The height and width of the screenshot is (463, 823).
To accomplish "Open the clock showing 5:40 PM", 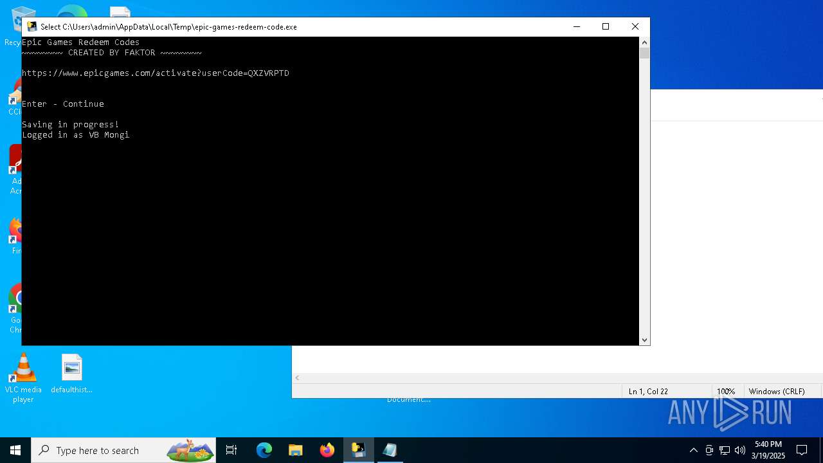I will (x=768, y=450).
